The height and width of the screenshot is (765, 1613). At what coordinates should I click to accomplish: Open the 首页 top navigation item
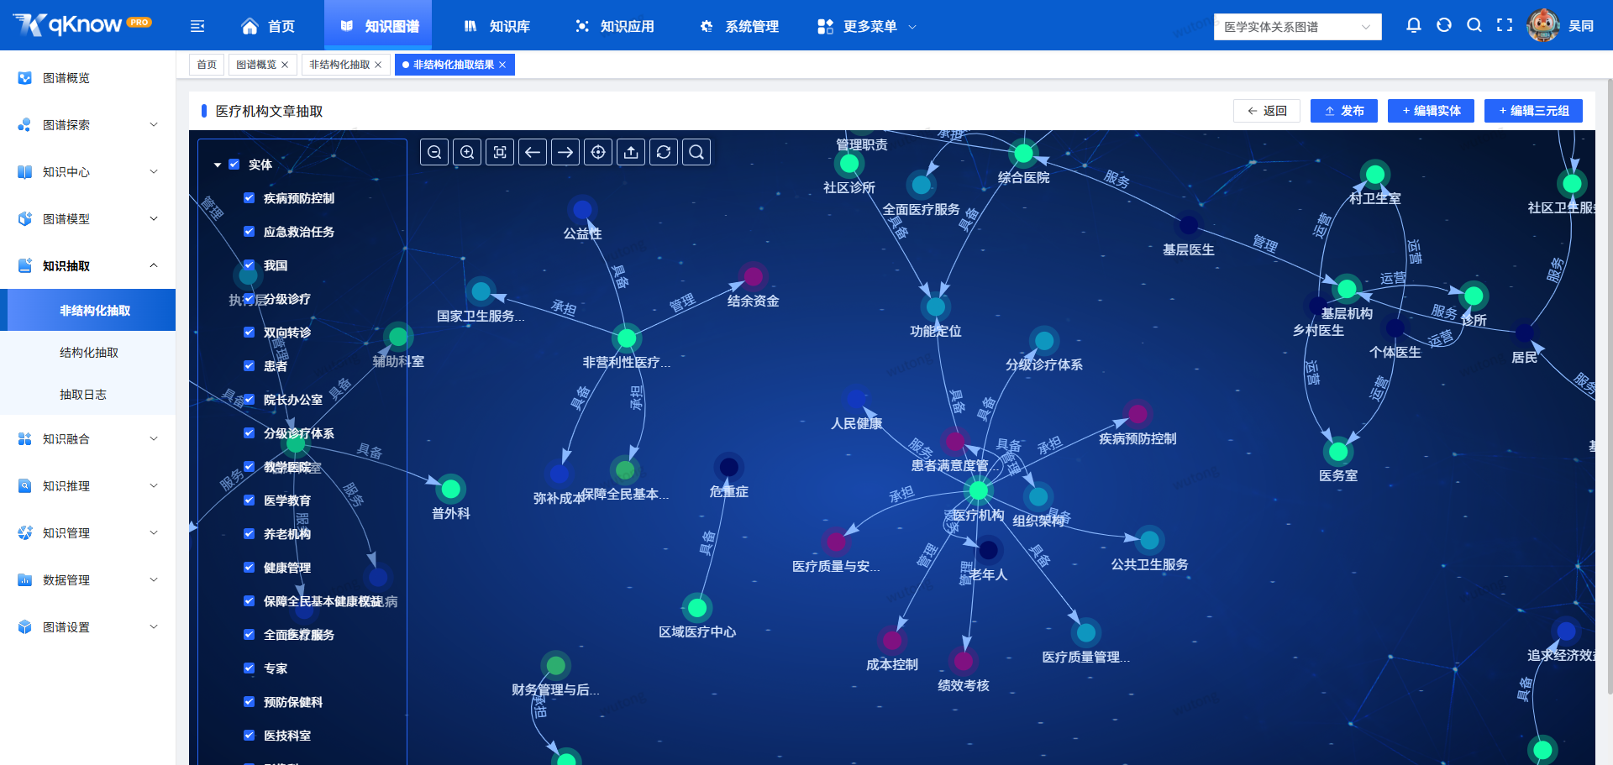[x=268, y=26]
